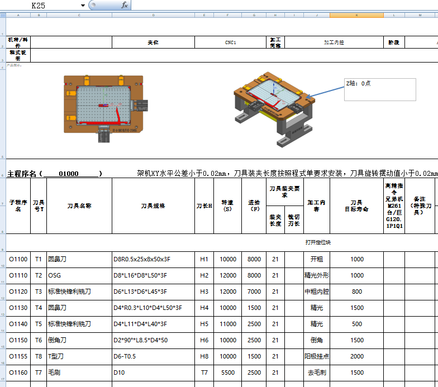
Task: Select column M header
Action: (x=420, y=15)
